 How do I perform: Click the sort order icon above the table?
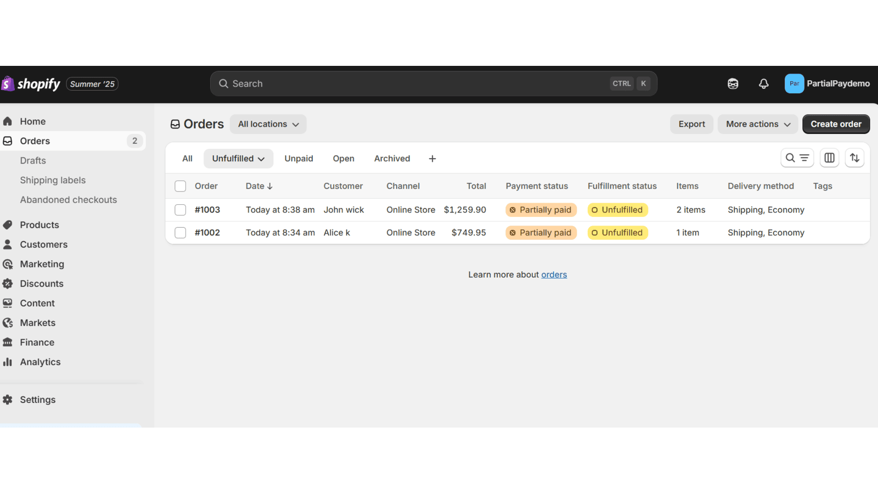[x=854, y=158]
